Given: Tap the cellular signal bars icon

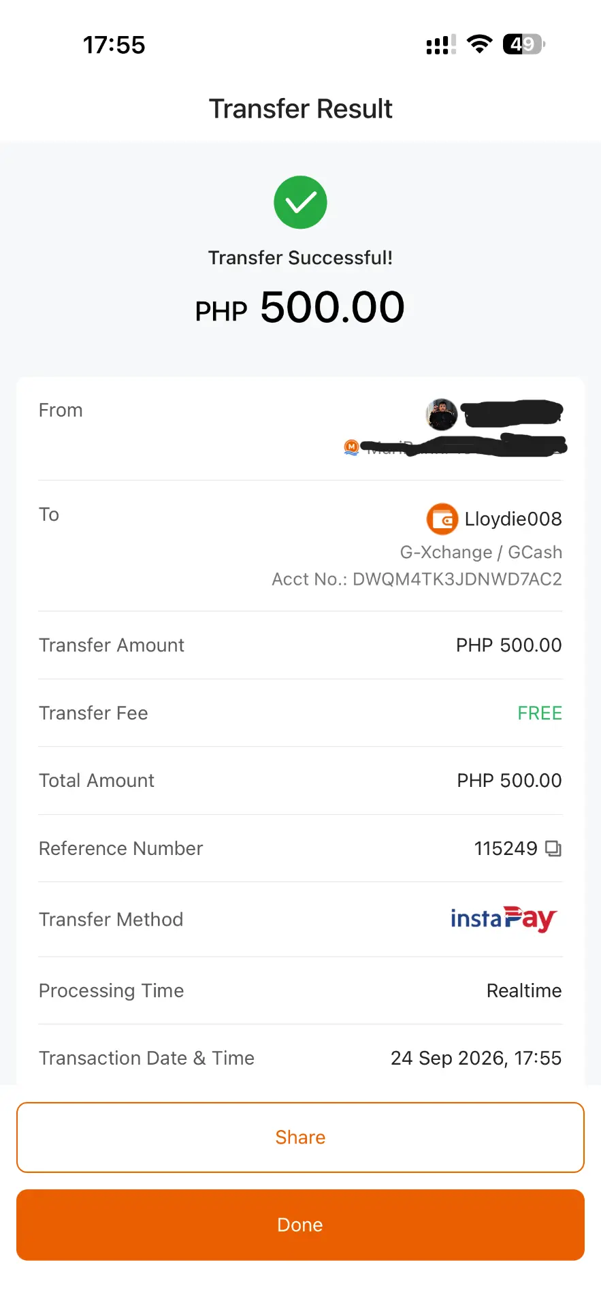Looking at the screenshot, I should coord(441,45).
